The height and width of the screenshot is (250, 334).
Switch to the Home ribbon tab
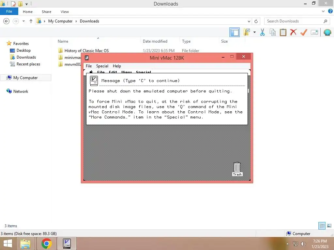pyautogui.click(x=28, y=12)
